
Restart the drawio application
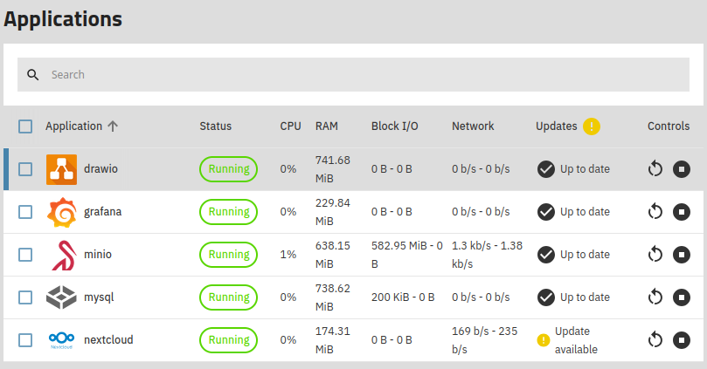pos(655,169)
